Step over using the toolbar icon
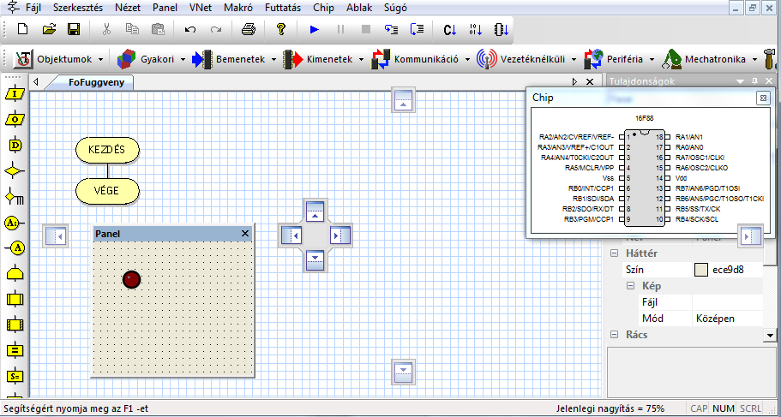 417,29
